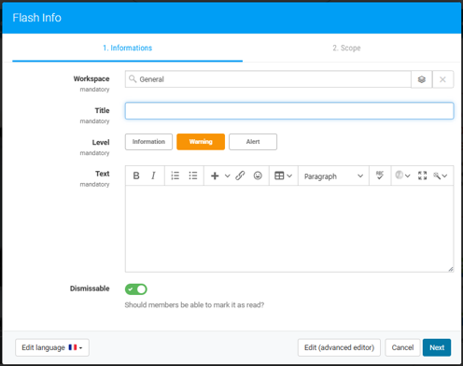Click 'Should members be able to mark it as read?'
The height and width of the screenshot is (366, 463).
click(x=194, y=305)
